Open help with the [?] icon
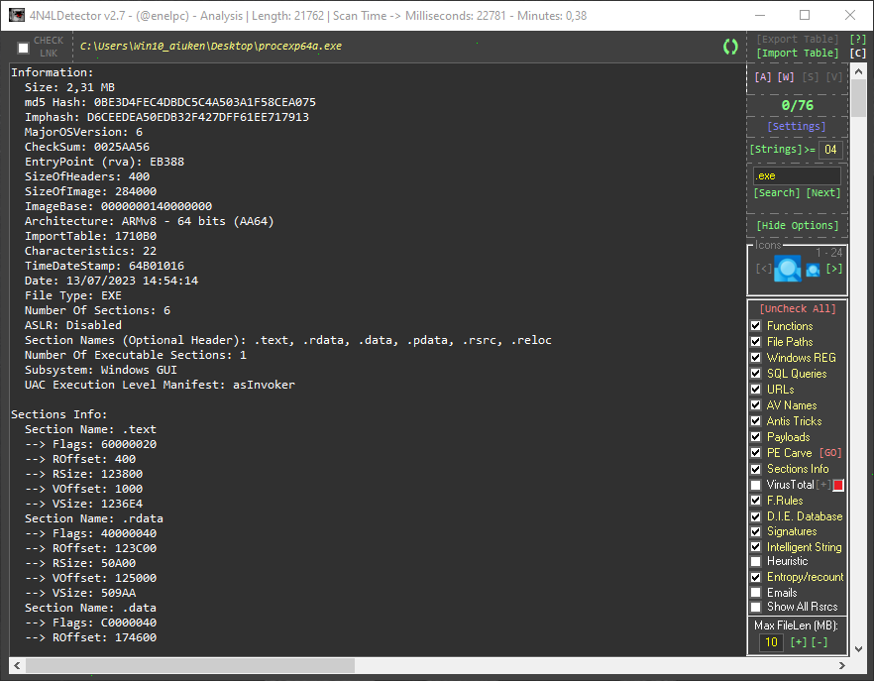 click(858, 40)
